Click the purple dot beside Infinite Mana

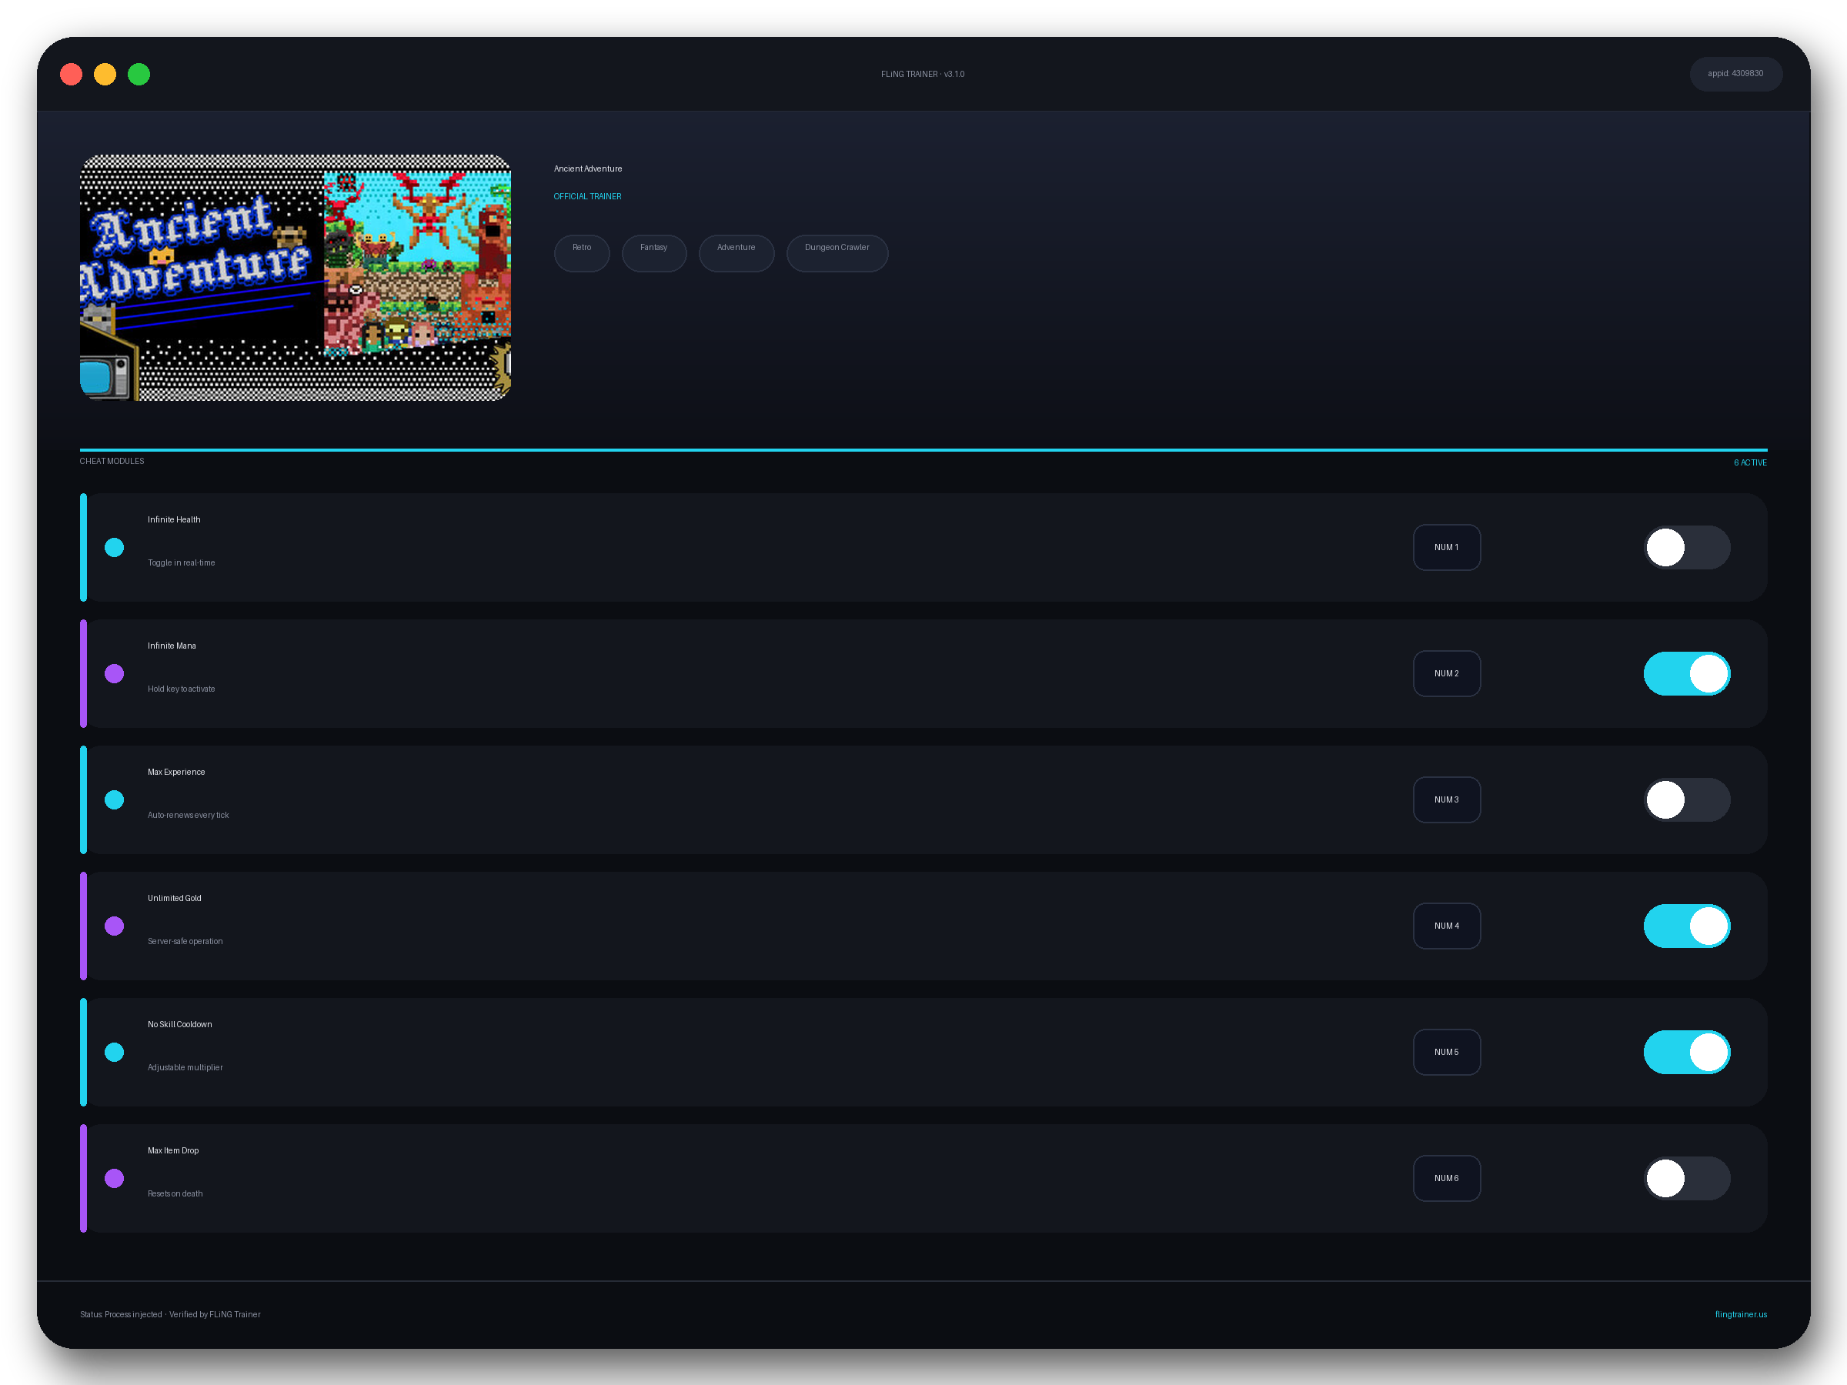point(115,674)
